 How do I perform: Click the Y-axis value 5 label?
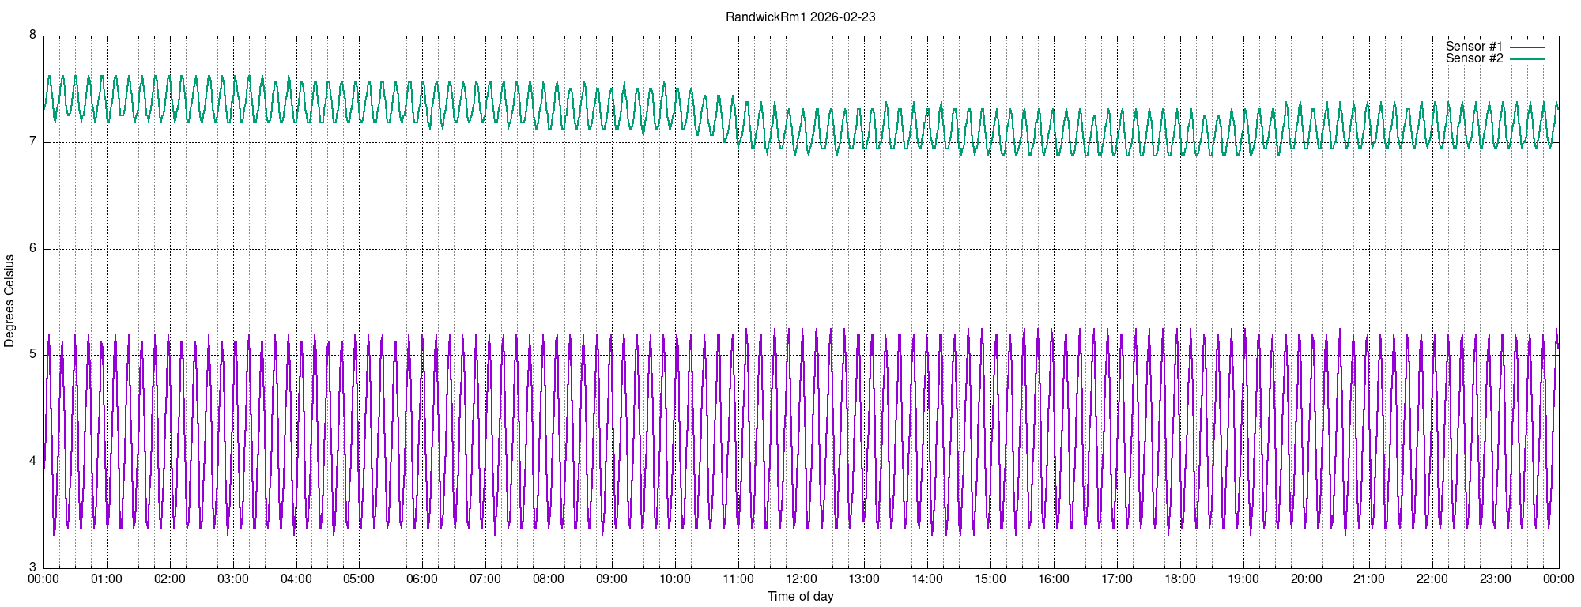(x=32, y=355)
